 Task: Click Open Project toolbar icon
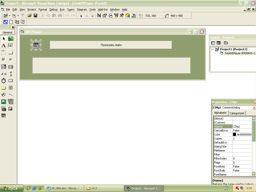coord(29,16)
